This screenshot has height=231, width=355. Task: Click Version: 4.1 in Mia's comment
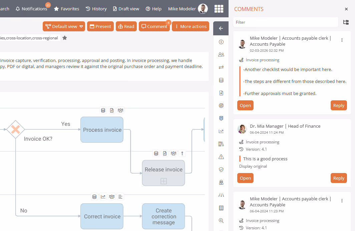pos(256,149)
